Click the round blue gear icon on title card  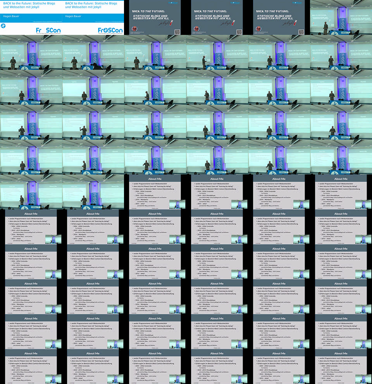tap(3, 26)
